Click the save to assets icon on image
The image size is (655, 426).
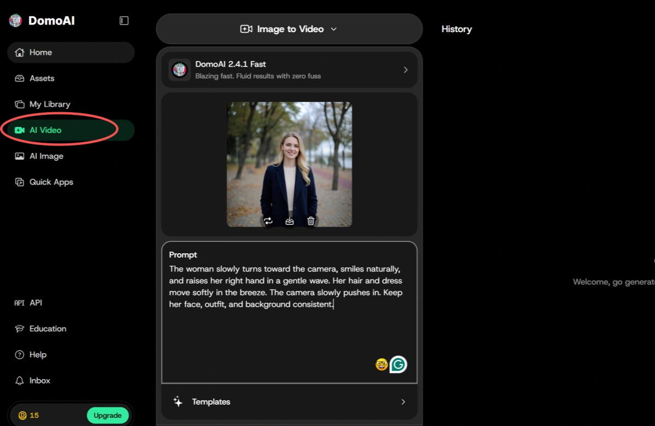(x=290, y=221)
